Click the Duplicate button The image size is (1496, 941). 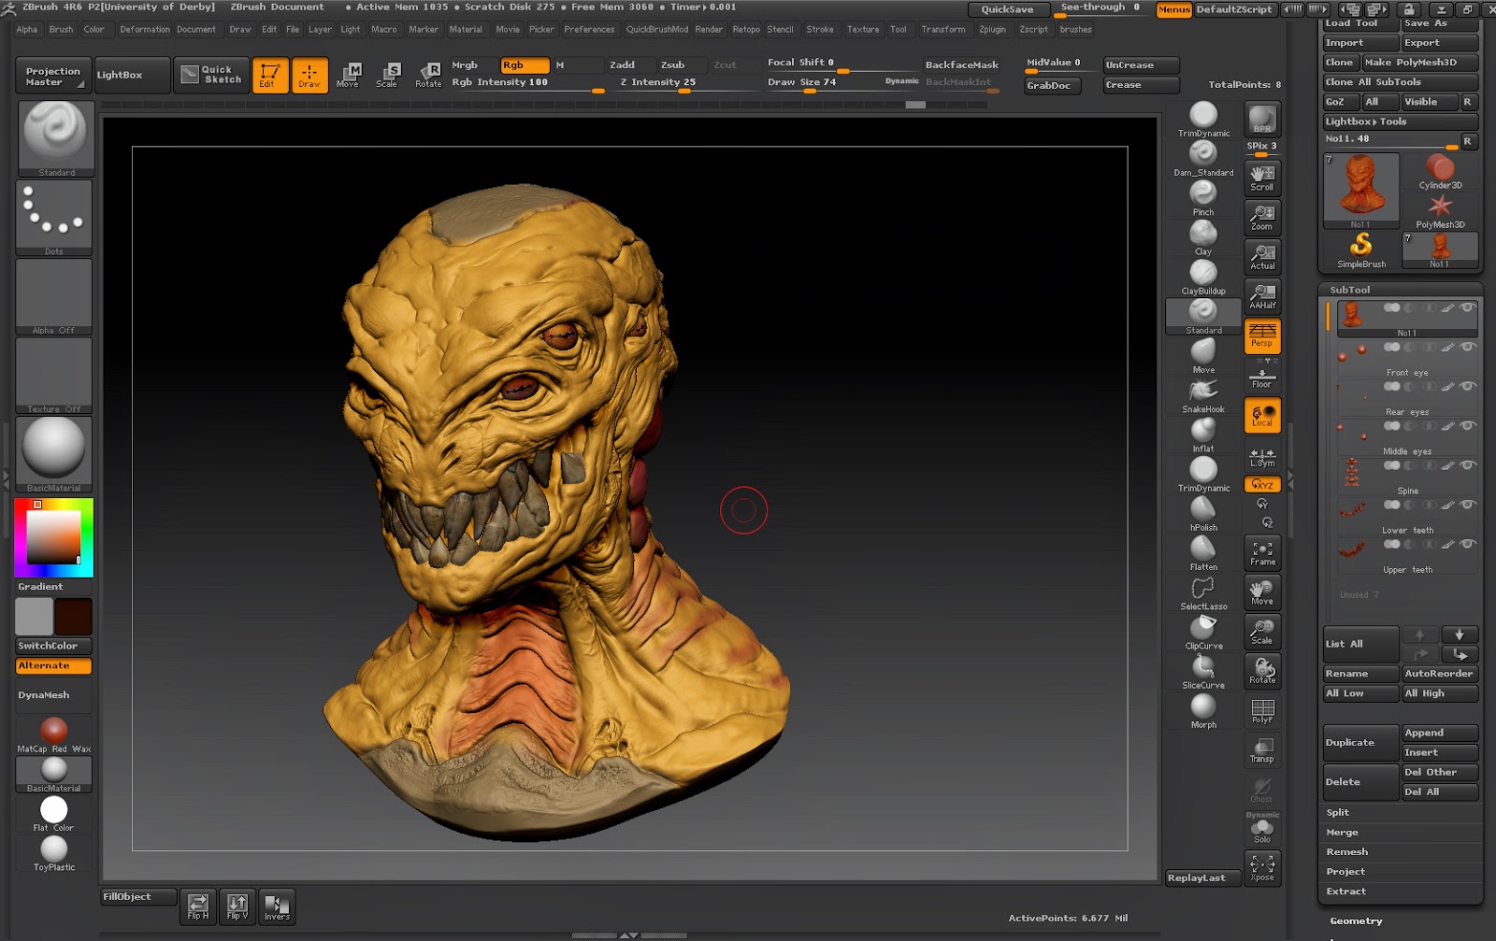click(x=1359, y=741)
